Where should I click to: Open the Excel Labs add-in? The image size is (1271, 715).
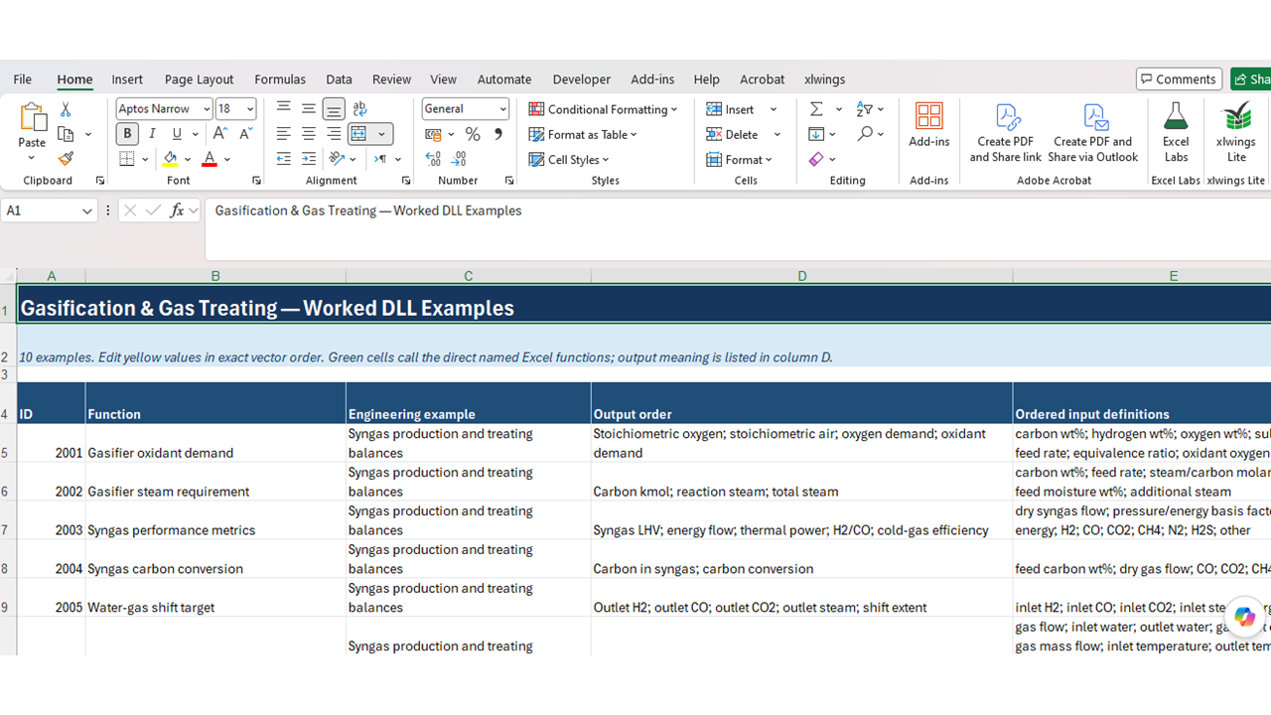coord(1176,131)
